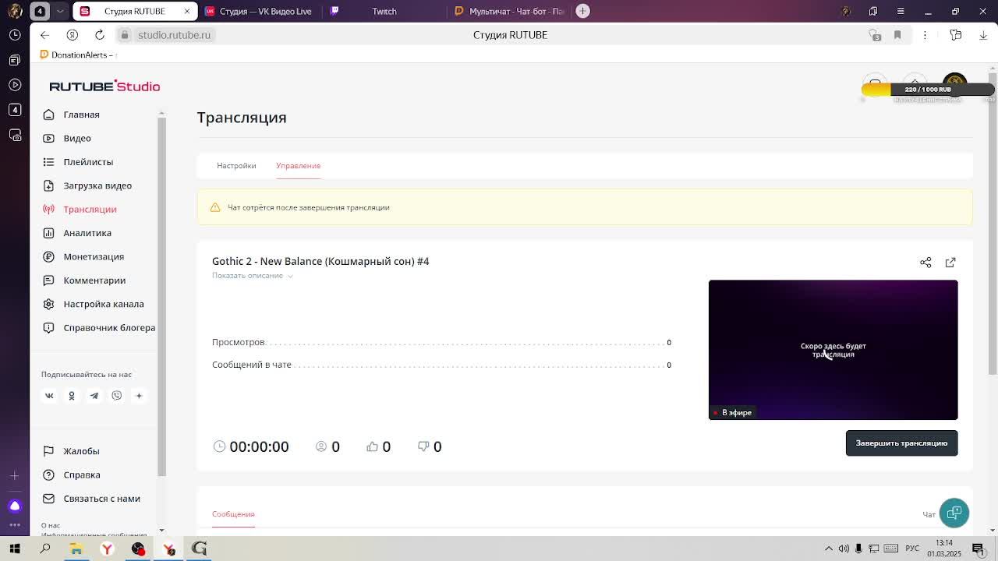Select the Управление tab
Screen dimensions: 998x561
click(298, 165)
